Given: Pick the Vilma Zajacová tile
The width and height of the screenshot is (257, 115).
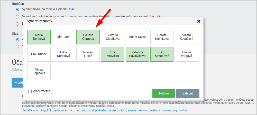Looking at the screenshot, I should (x=39, y=71).
